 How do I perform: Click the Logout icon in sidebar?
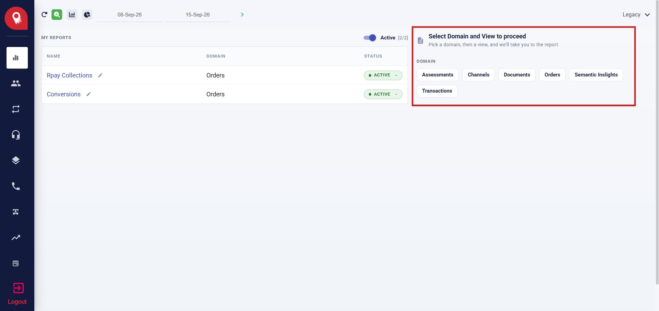point(18,288)
